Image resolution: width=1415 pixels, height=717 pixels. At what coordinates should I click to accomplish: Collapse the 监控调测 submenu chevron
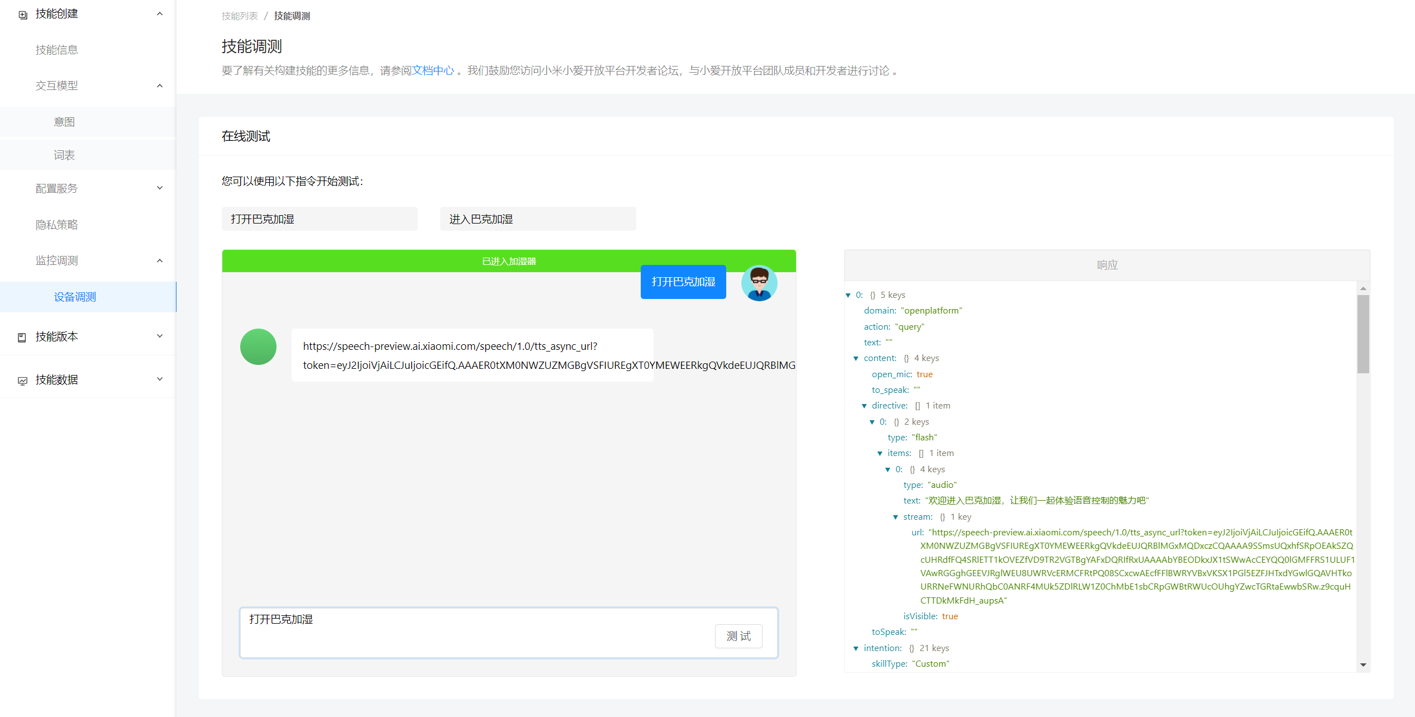click(x=160, y=260)
